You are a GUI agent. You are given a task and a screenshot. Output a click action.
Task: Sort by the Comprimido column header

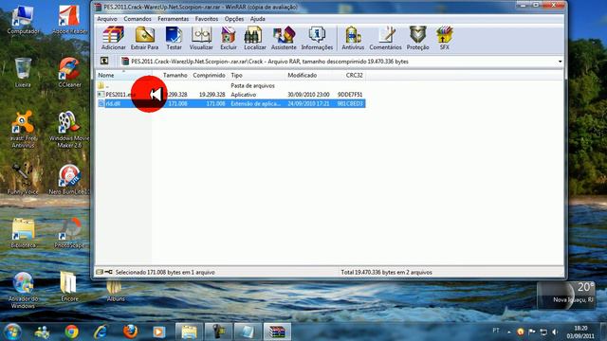point(209,75)
